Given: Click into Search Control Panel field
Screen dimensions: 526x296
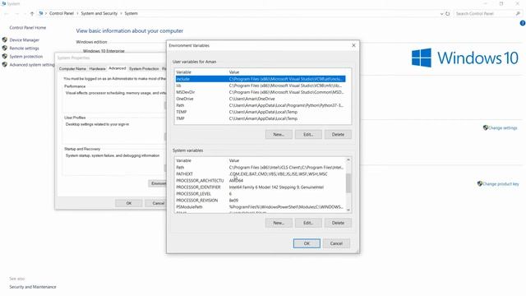Looking at the screenshot, I should click(x=485, y=13).
